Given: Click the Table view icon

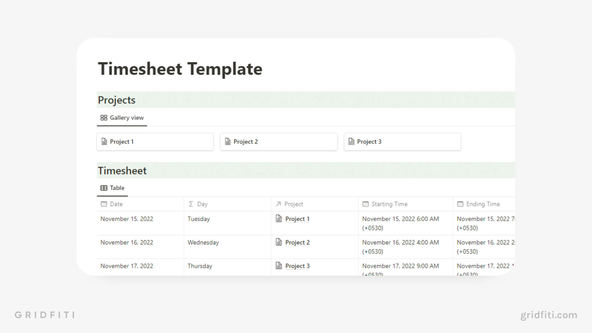Looking at the screenshot, I should [x=104, y=188].
